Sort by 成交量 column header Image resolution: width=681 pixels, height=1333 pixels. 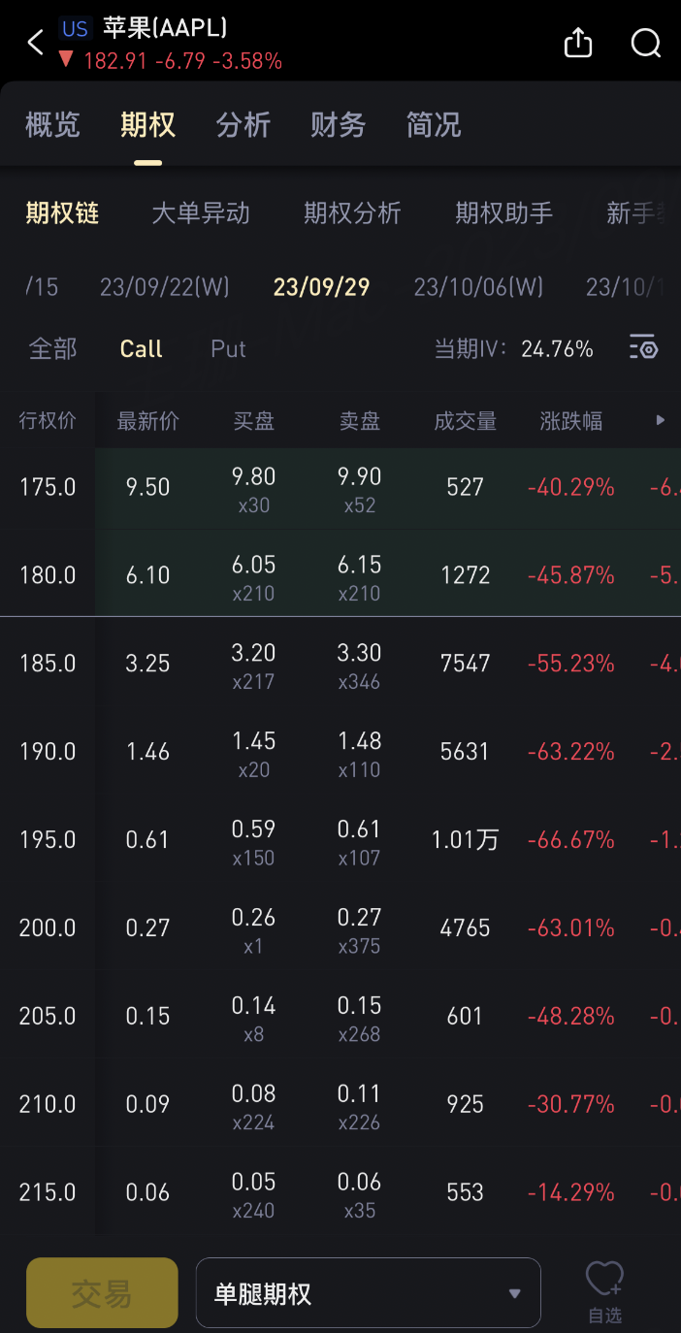pyautogui.click(x=466, y=421)
